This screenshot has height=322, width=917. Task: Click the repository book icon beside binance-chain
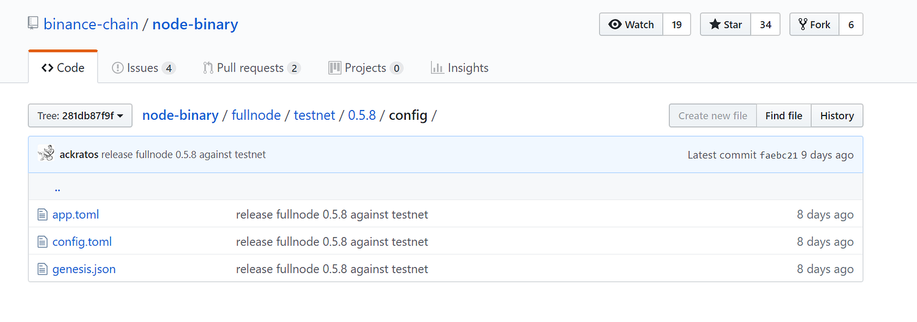click(33, 24)
